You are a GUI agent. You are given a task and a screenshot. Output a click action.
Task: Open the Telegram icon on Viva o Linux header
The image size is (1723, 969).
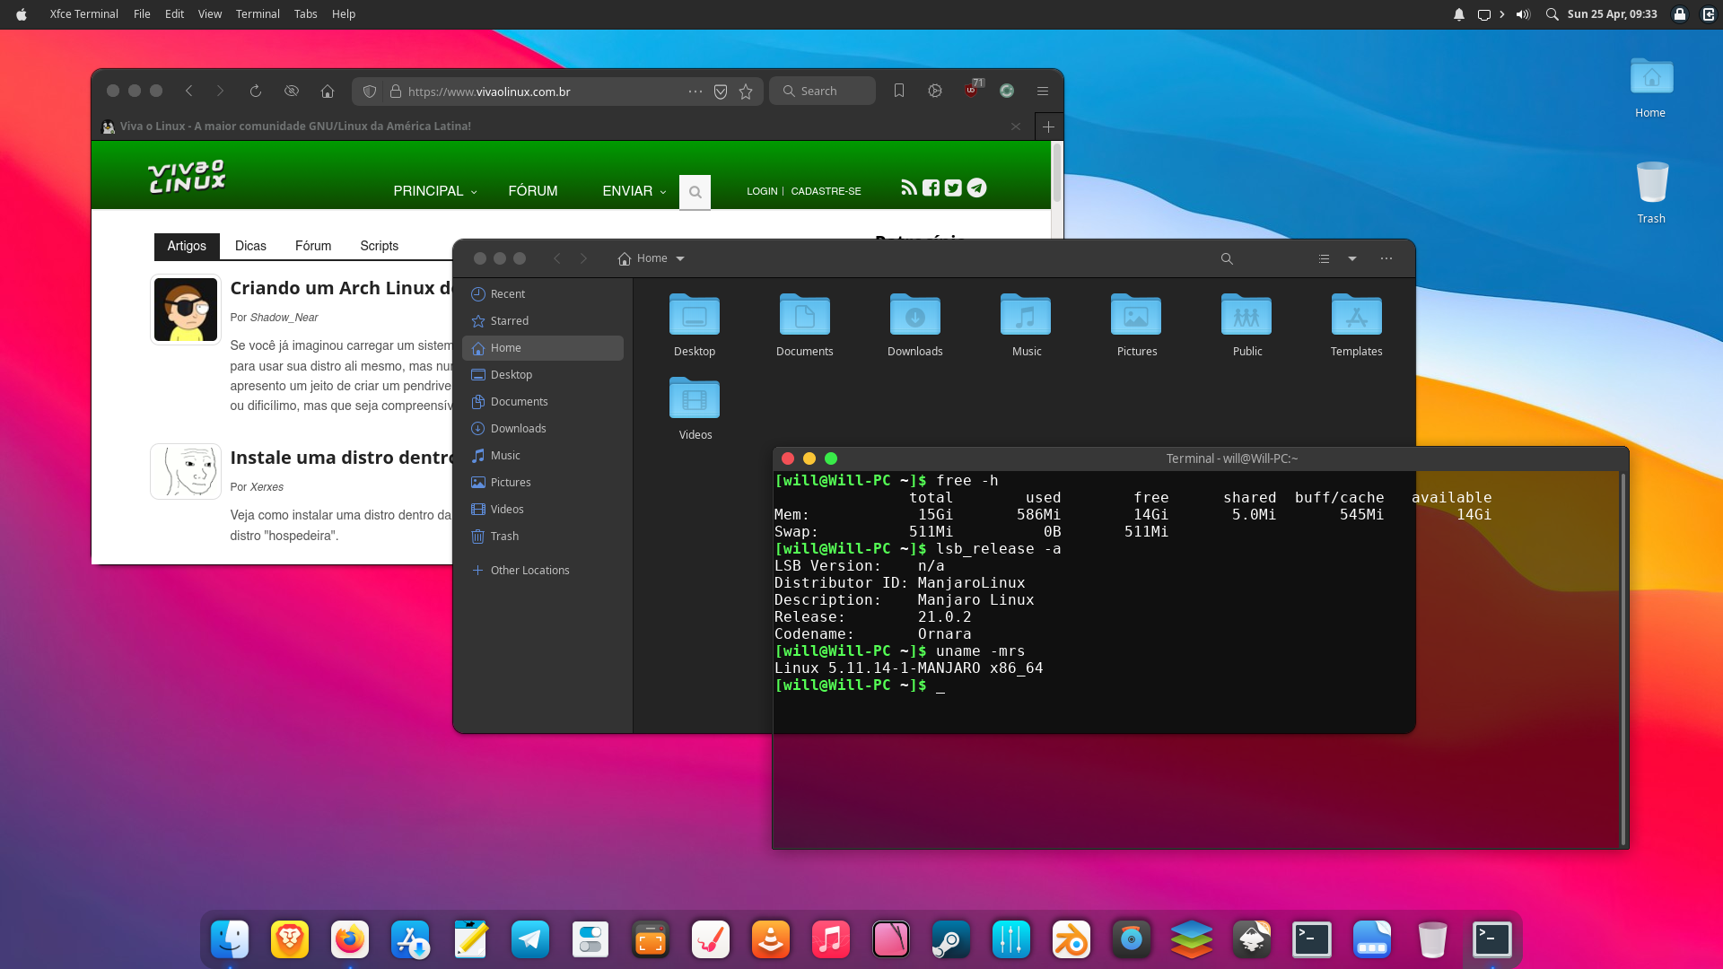coord(977,188)
